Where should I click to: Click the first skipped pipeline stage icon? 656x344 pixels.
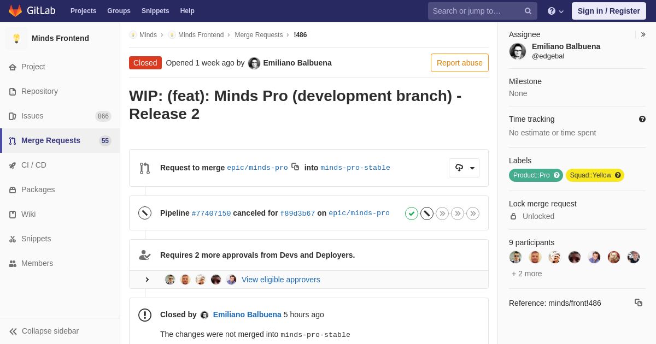(x=442, y=213)
